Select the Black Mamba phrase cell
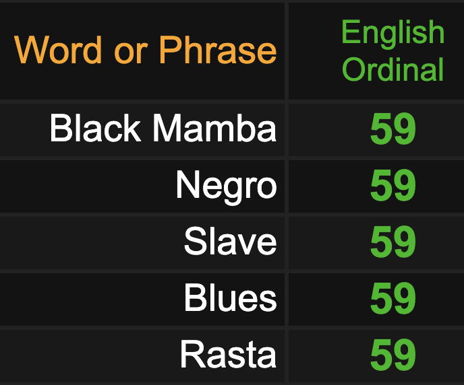Viewport: 464px width, 385px height. [x=142, y=129]
